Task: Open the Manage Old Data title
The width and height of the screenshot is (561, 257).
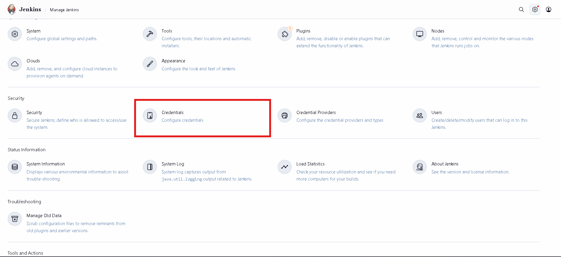Action: pos(44,216)
